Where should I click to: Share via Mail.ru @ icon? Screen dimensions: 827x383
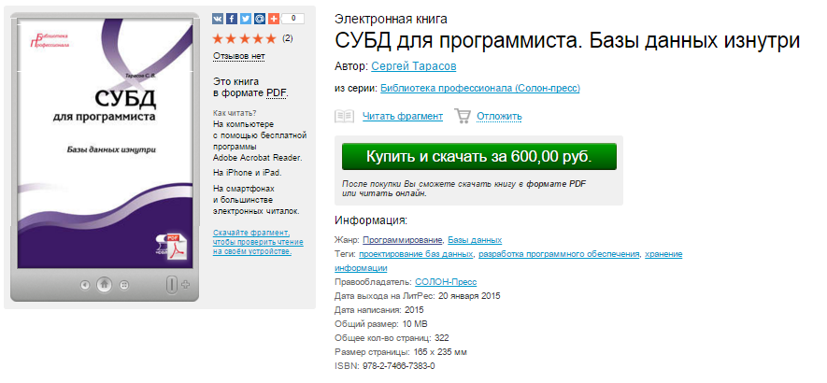(x=260, y=19)
